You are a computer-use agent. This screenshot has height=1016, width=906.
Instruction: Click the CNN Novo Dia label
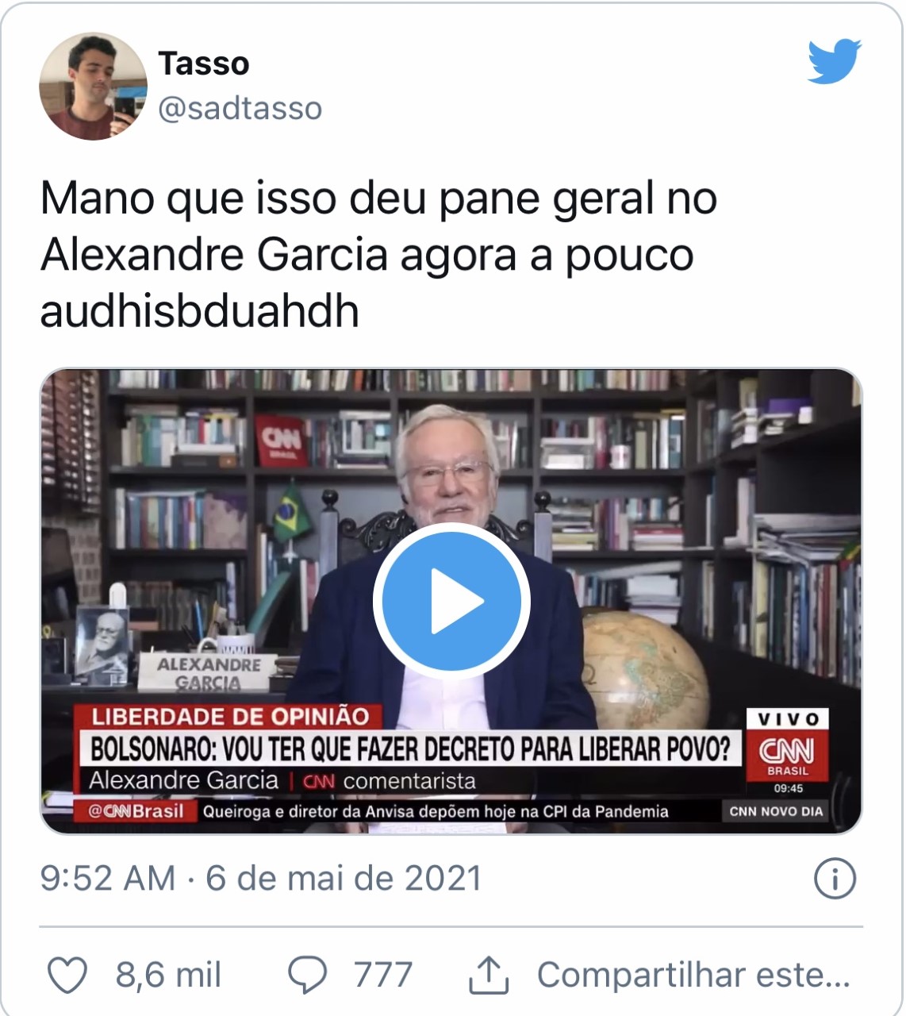[x=777, y=811]
